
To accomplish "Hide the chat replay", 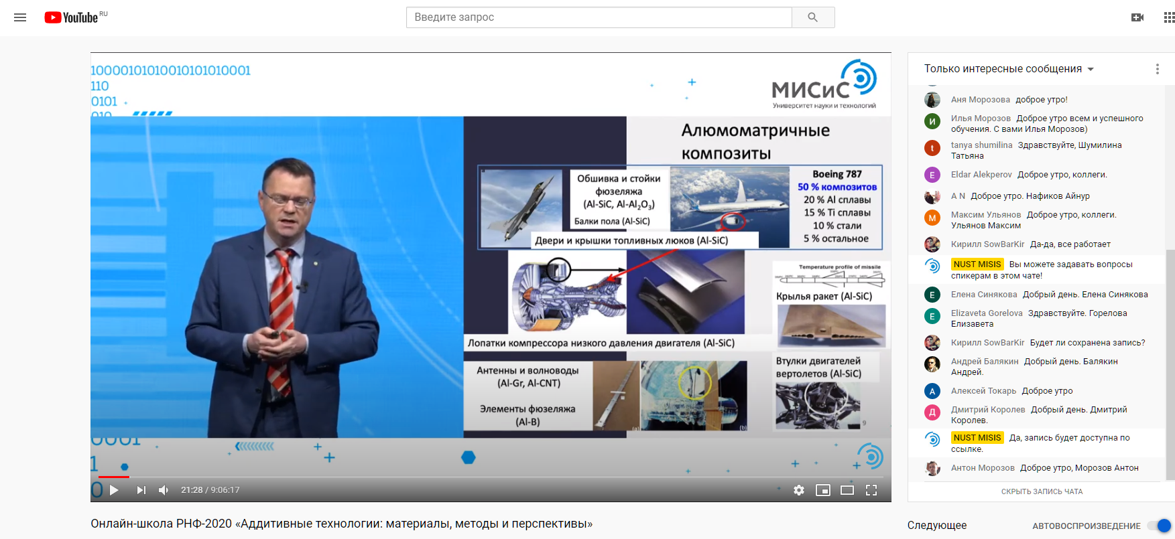I will [x=1042, y=491].
